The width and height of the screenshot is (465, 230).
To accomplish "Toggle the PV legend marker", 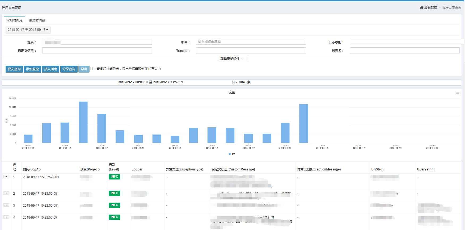I will tap(230, 154).
